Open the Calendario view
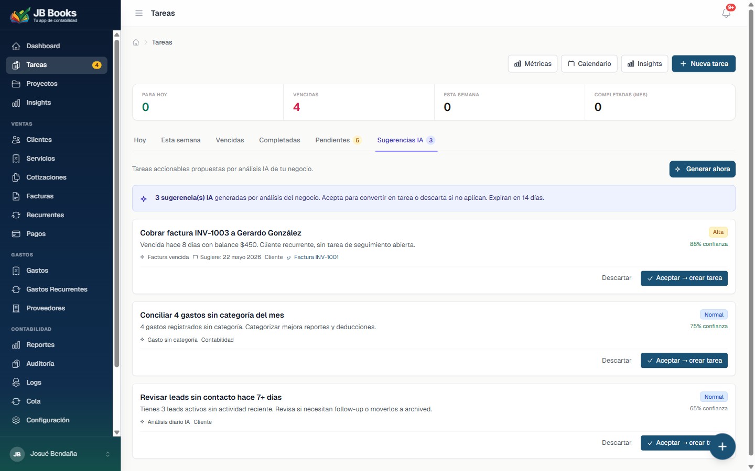 (589, 64)
